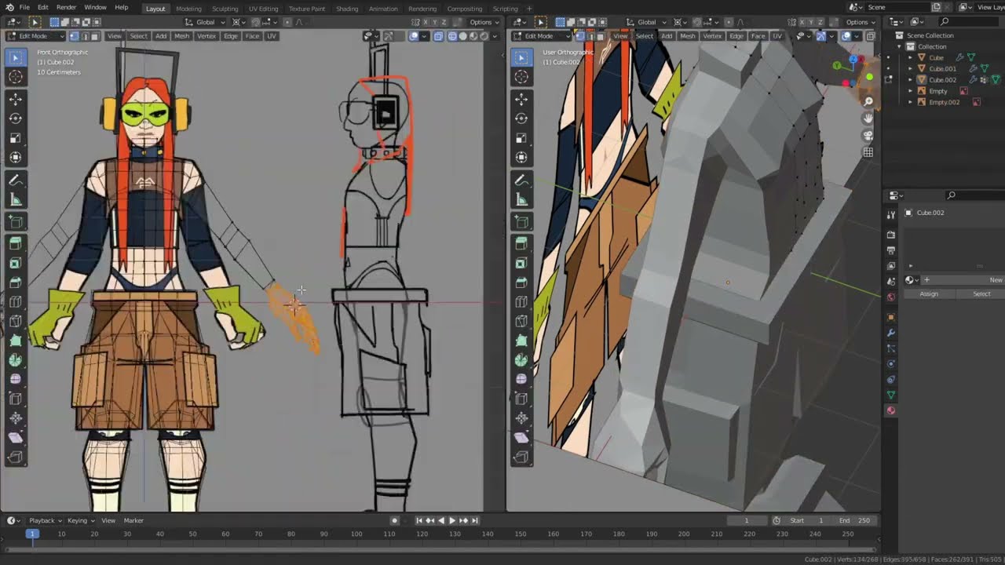Open the Marker menu in the timeline
Image resolution: width=1005 pixels, height=565 pixels.
(x=133, y=520)
